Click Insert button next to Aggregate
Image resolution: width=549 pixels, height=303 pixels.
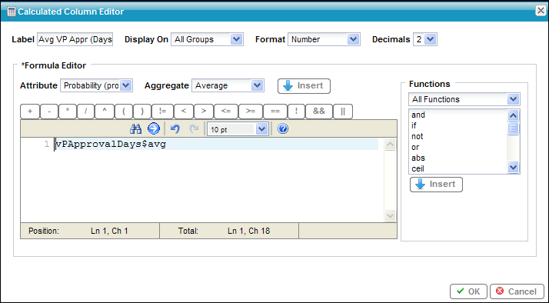point(304,86)
